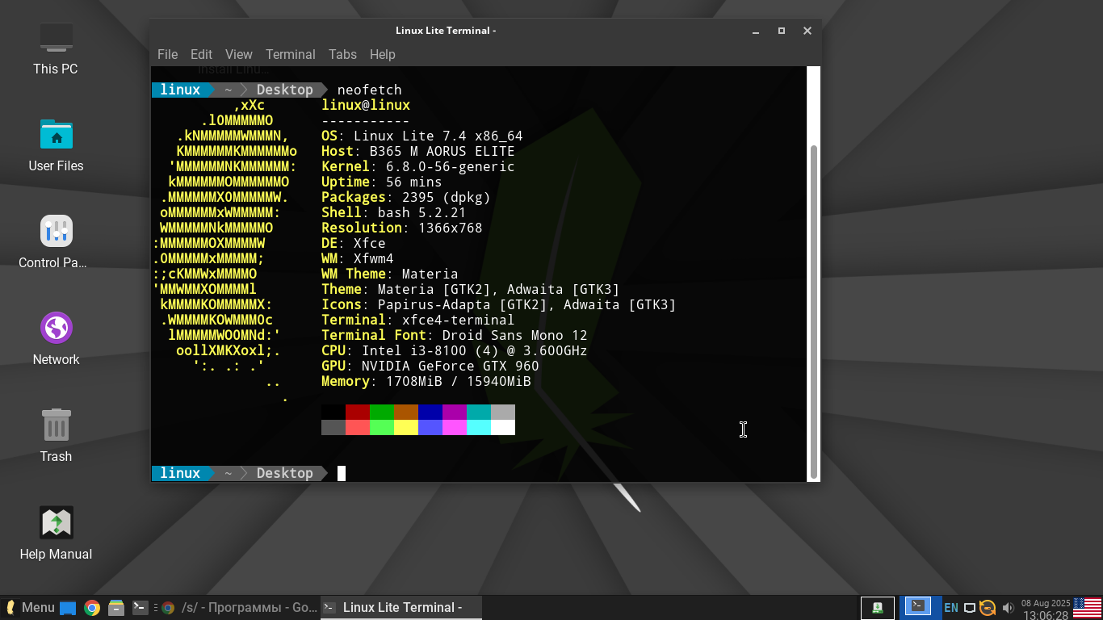Click the 'Xfwm4' window manager value

click(374, 258)
